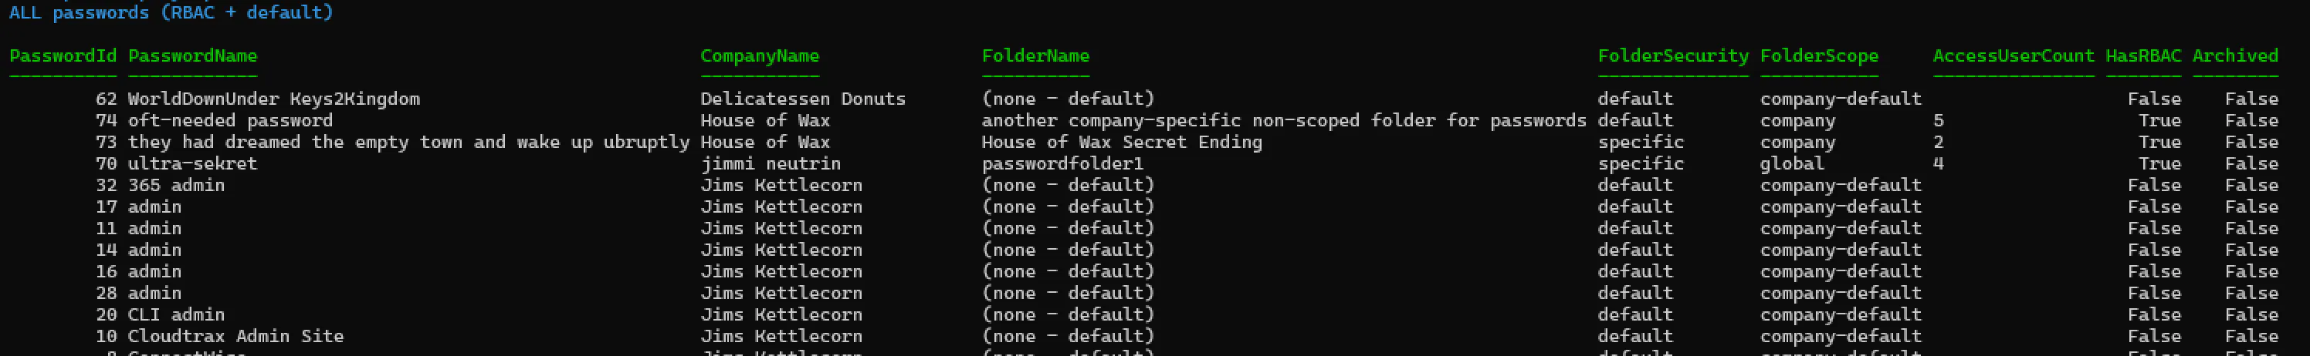The width and height of the screenshot is (2310, 356).
Task: Click the "House of Wax Secret Ending" folder
Action: (x=1121, y=143)
